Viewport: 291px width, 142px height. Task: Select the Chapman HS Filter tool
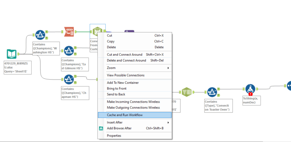tap(69, 80)
